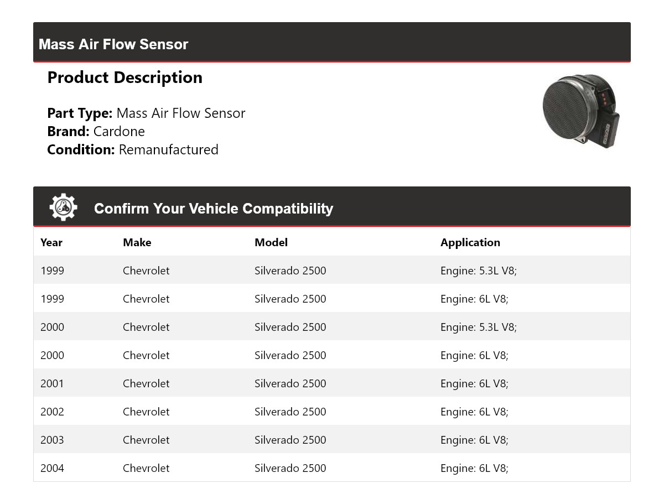Click the 2000 row with 5.3L V8 engine
This screenshot has width=664, height=504.
pyautogui.click(x=331, y=327)
